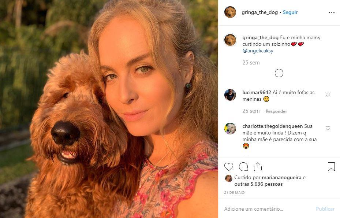The width and height of the screenshot is (340, 218).
Task: Click lucimar9642's avatar
Action: [230, 95]
